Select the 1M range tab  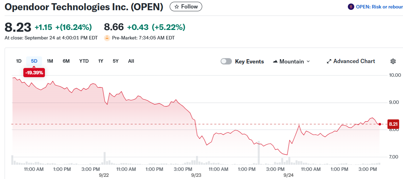tap(50, 61)
